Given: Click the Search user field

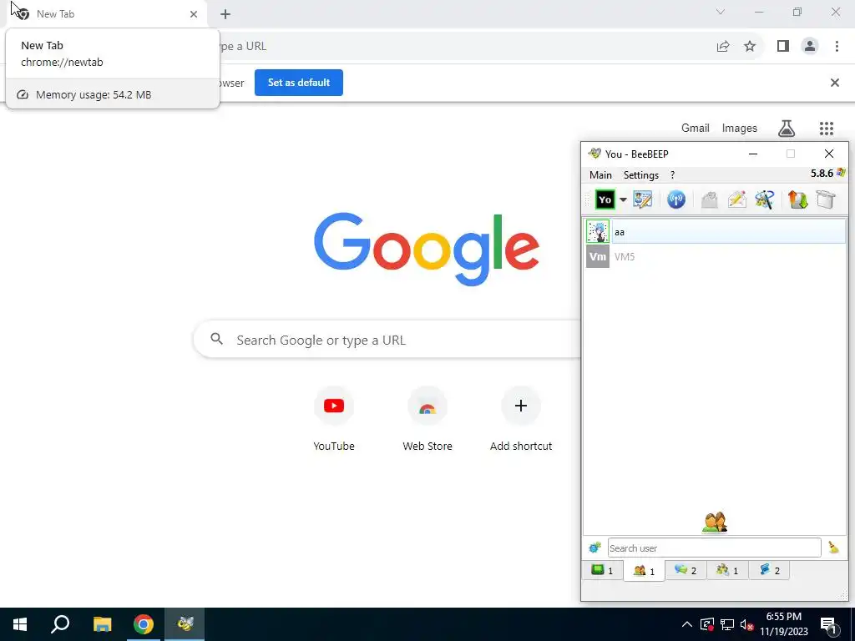Looking at the screenshot, I should click(715, 548).
